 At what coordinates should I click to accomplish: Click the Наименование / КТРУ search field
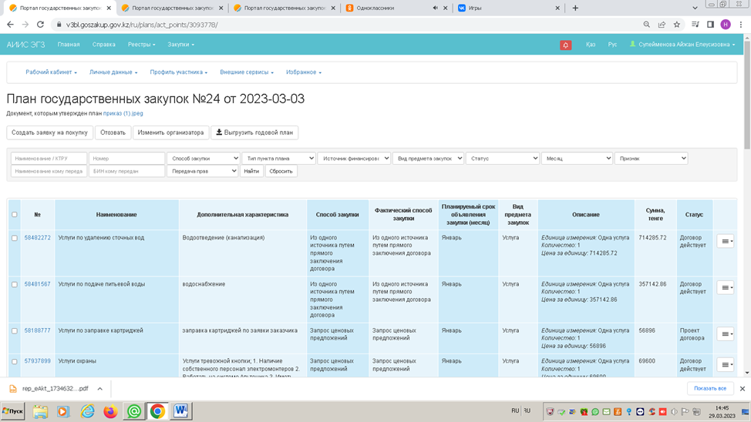coord(49,159)
